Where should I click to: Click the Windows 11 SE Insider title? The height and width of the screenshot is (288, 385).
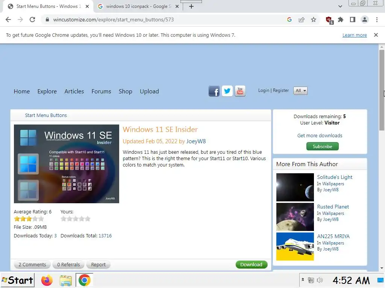point(160,129)
